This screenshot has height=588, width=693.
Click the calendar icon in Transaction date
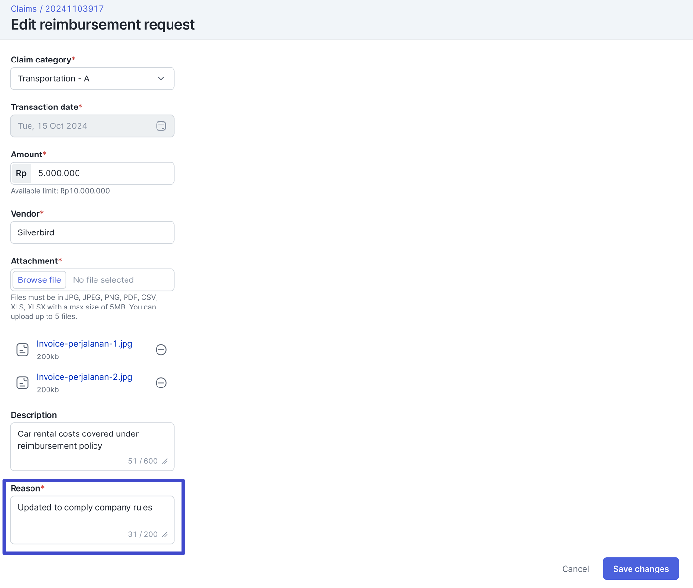click(x=161, y=126)
